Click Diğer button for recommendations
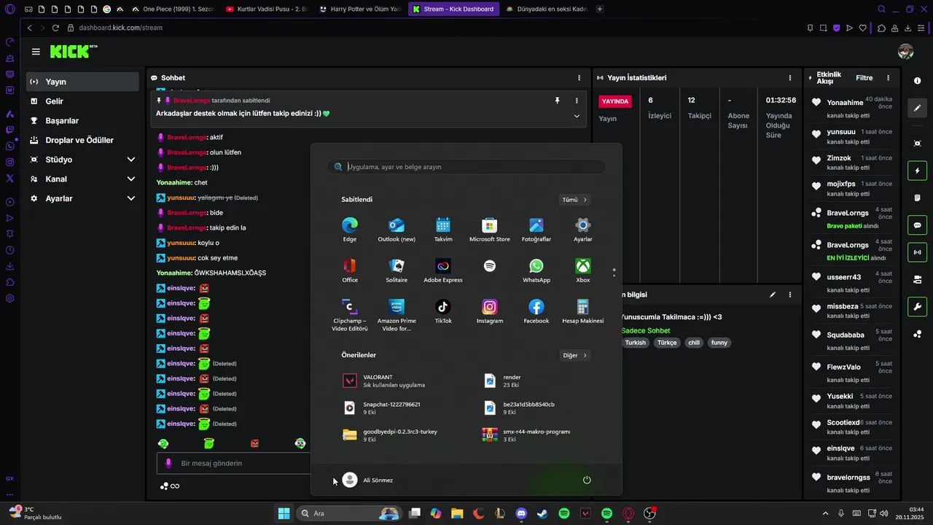This screenshot has width=933, height=525. 574,356
